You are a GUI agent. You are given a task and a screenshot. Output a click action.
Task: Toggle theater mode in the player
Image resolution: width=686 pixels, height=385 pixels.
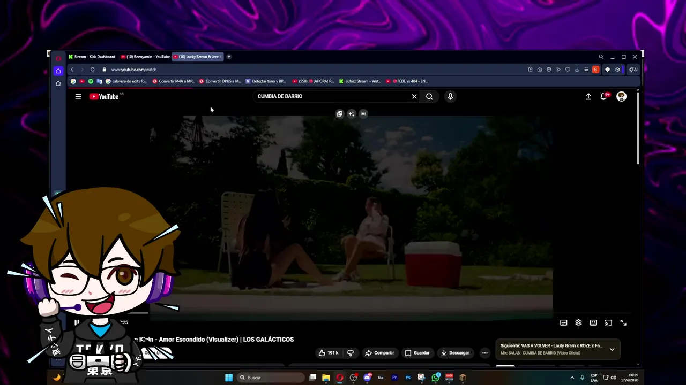pos(593,322)
